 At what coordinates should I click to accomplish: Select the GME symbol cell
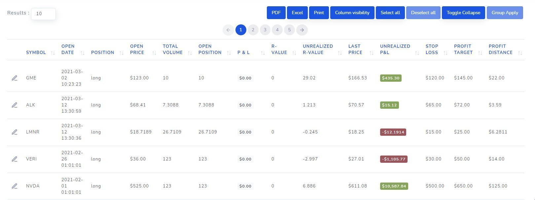click(x=31, y=78)
